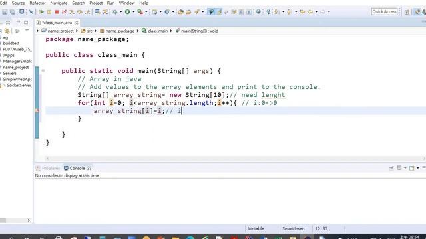The width and height of the screenshot is (426, 239).
Task: Click the Open Perspective icon
Action: (x=407, y=12)
